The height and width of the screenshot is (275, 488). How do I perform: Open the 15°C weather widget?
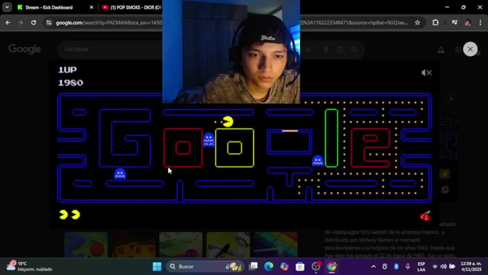(29, 266)
